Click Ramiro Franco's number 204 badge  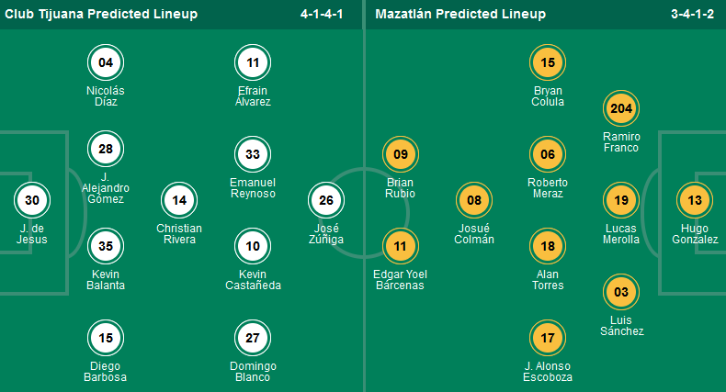(x=621, y=109)
